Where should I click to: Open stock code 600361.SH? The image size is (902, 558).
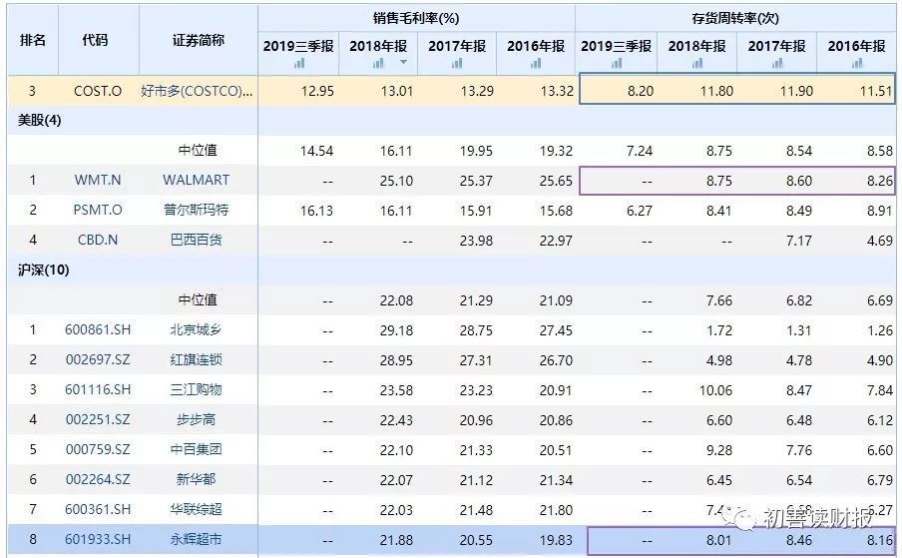point(98,509)
